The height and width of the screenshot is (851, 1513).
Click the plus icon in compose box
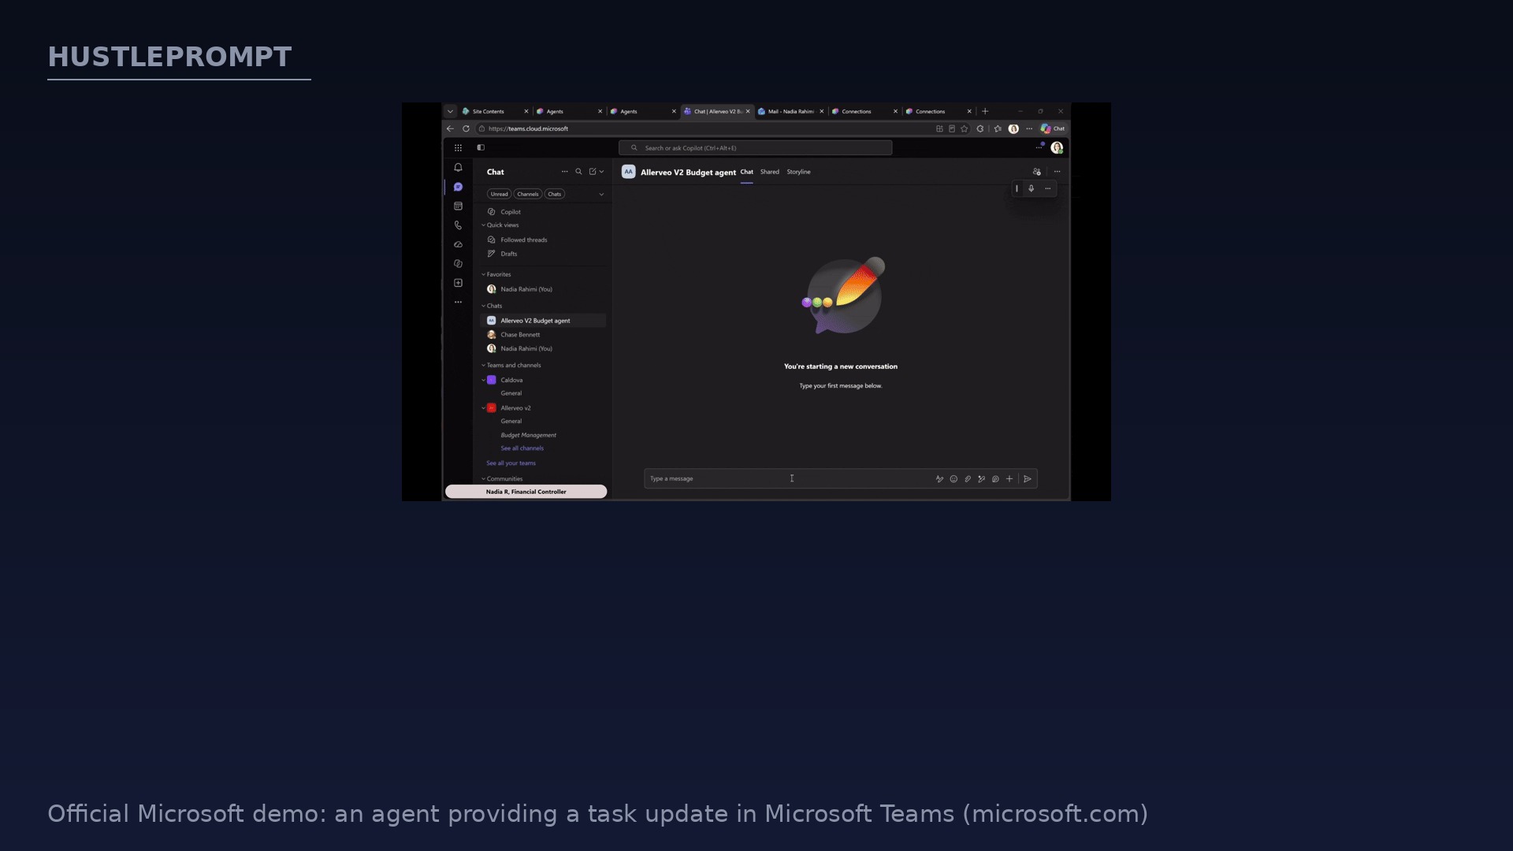1009,479
